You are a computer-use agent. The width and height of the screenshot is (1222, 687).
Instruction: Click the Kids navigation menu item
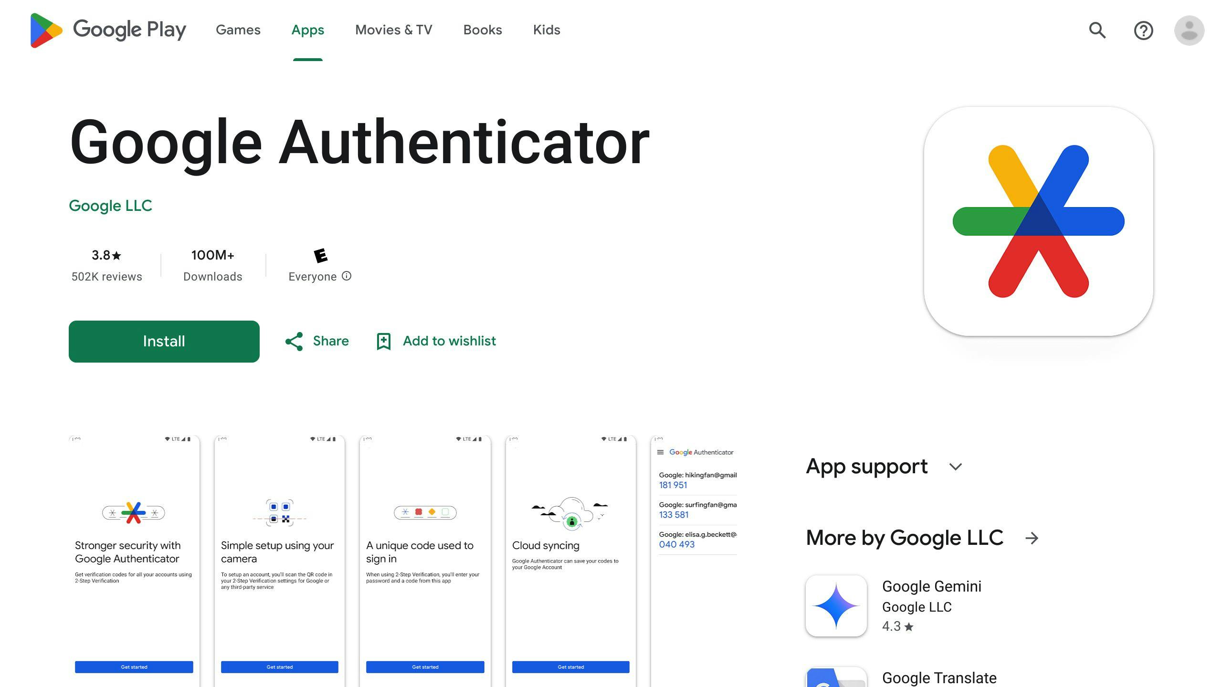coord(547,30)
